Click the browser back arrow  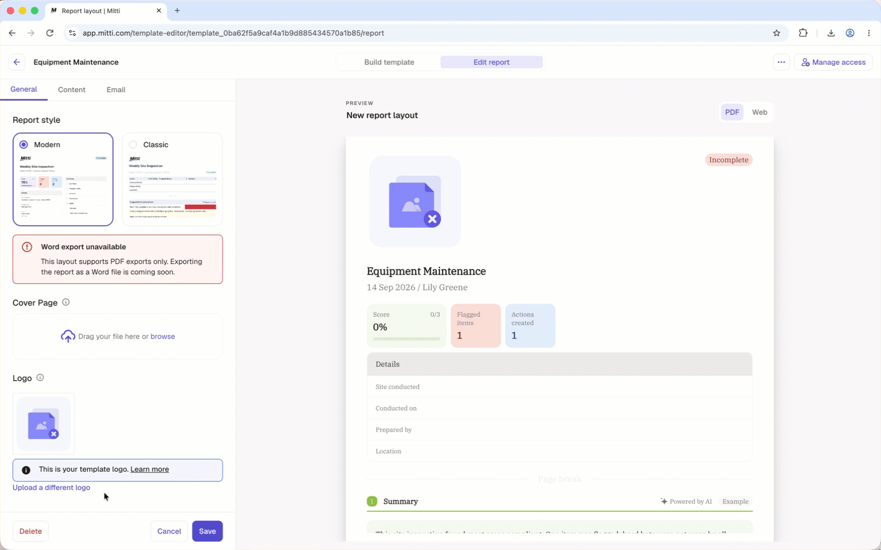(12, 33)
